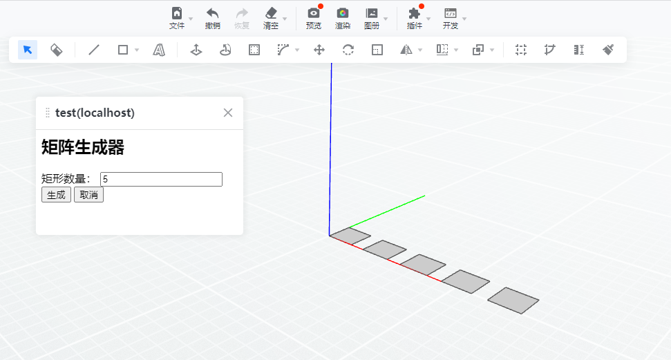Select the scale tool

(x=377, y=50)
